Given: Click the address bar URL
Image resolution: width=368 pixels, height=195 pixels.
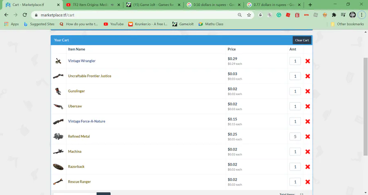Looking at the screenshot, I should pyautogui.click(x=58, y=15).
